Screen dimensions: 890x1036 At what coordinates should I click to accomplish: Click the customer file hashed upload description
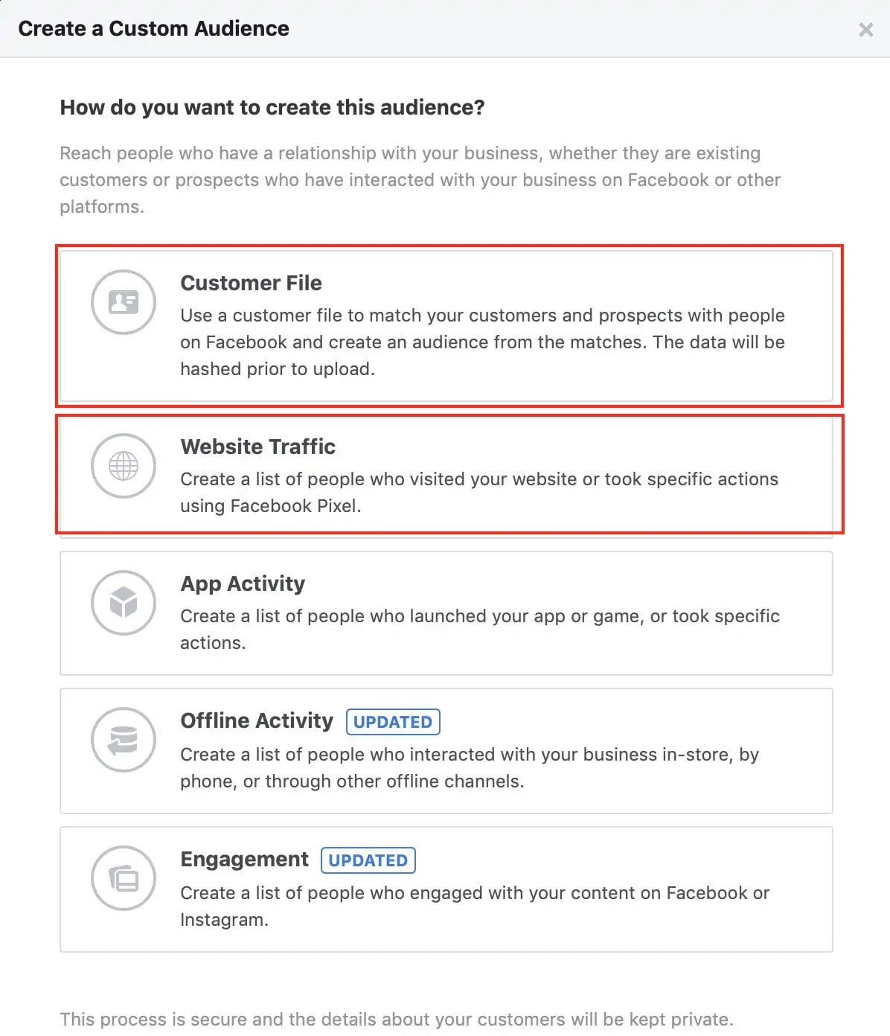point(483,342)
